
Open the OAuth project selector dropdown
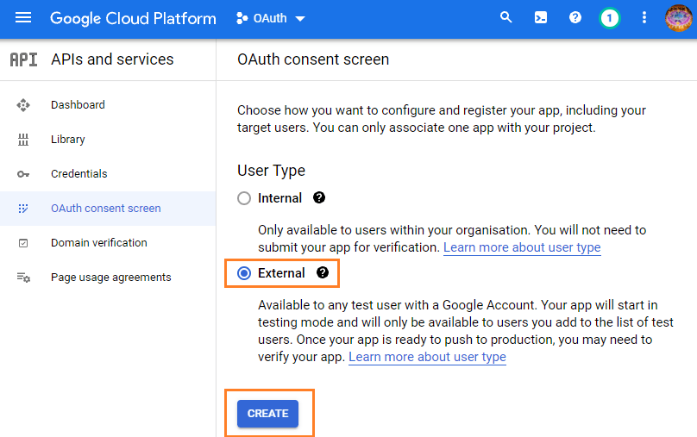[x=271, y=18]
